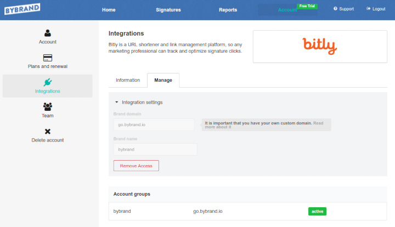Screen dimensions: 395x227
Task: Collapse the Integration settings section
Action: click(x=116, y=102)
